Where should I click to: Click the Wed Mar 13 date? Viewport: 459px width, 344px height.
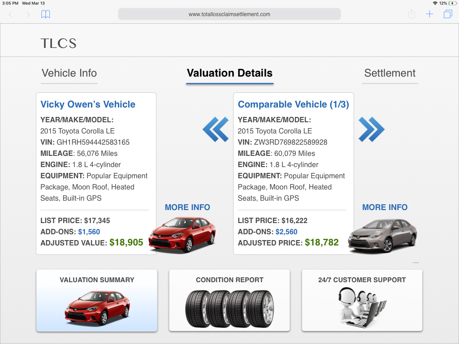[x=33, y=3]
